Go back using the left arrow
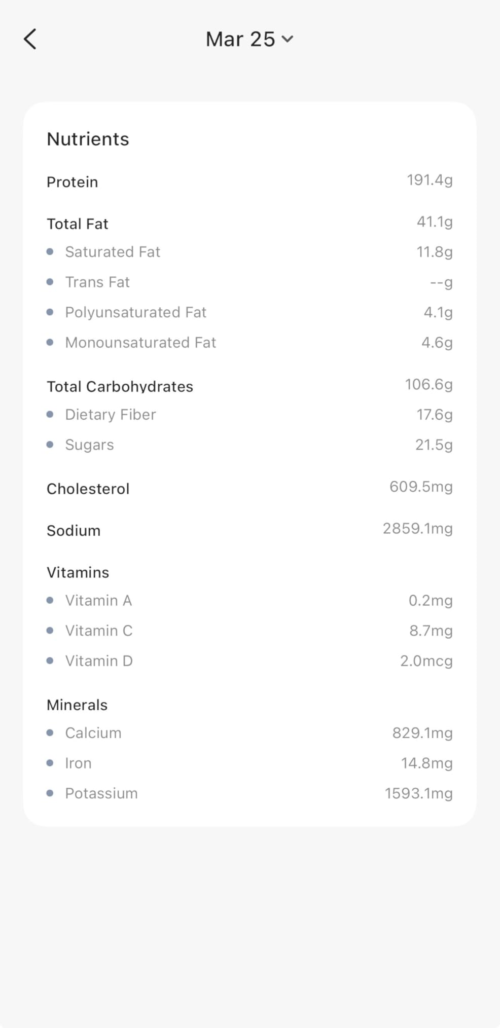Image resolution: width=500 pixels, height=1028 pixels. pyautogui.click(x=30, y=39)
